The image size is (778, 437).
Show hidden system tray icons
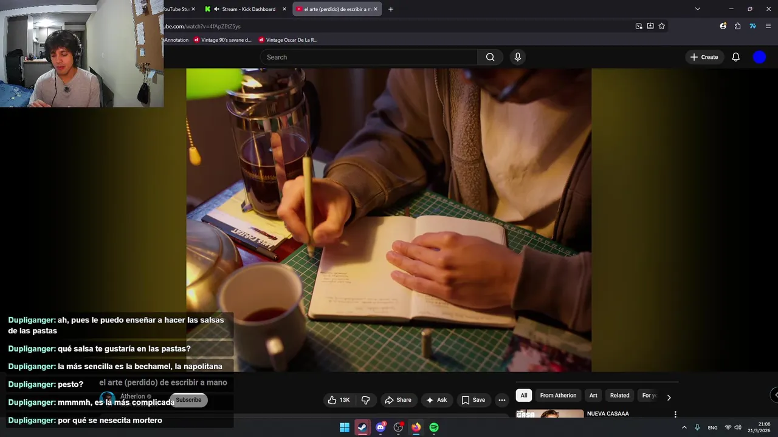(684, 427)
